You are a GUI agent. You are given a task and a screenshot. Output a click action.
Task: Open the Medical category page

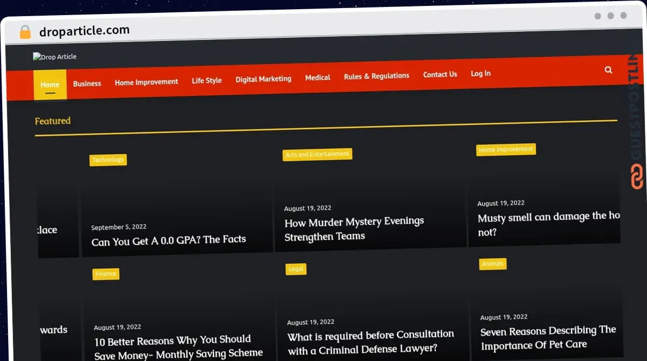[318, 78]
